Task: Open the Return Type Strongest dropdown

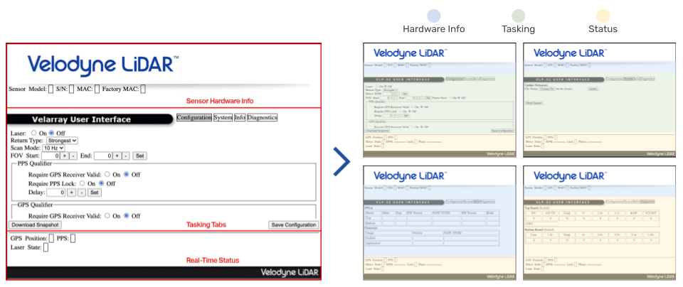Action: (x=63, y=141)
